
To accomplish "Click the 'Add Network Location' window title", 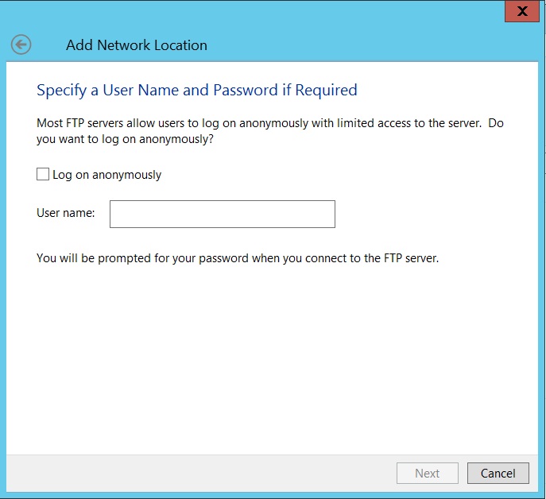I will coord(137,45).
